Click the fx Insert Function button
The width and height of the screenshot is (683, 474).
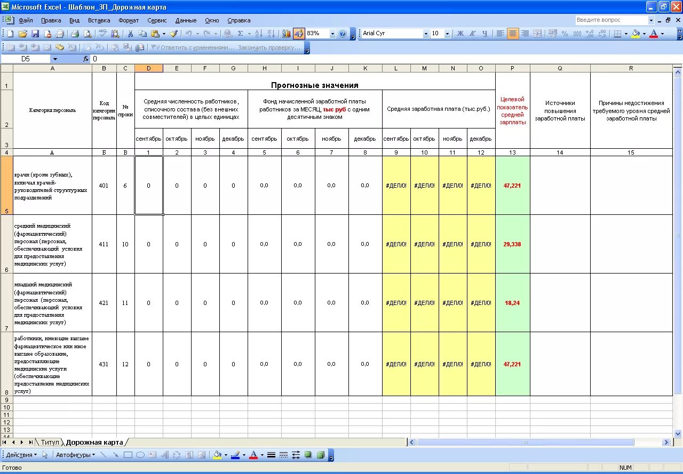pos(86,59)
